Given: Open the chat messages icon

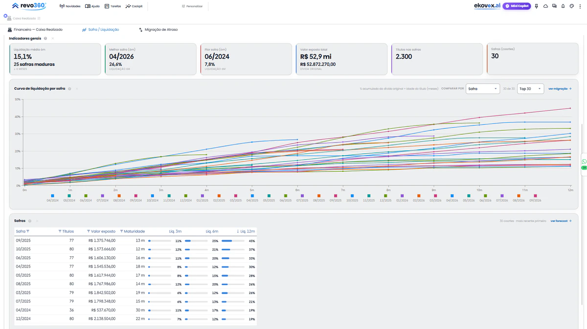Looking at the screenshot, I should point(554,6).
